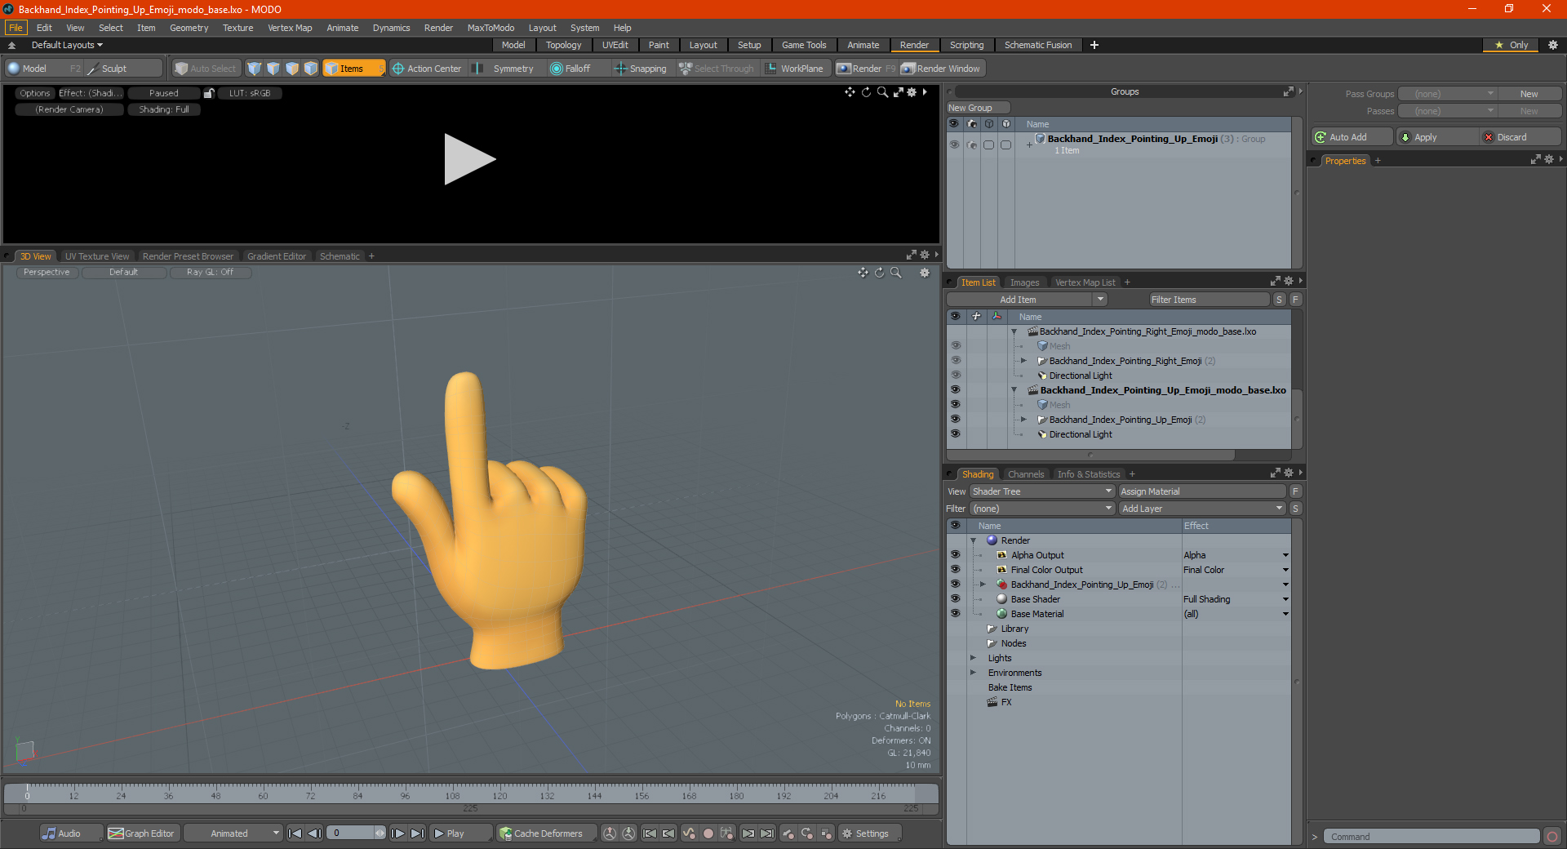Switch to the UV Texture View tab

coord(97,256)
